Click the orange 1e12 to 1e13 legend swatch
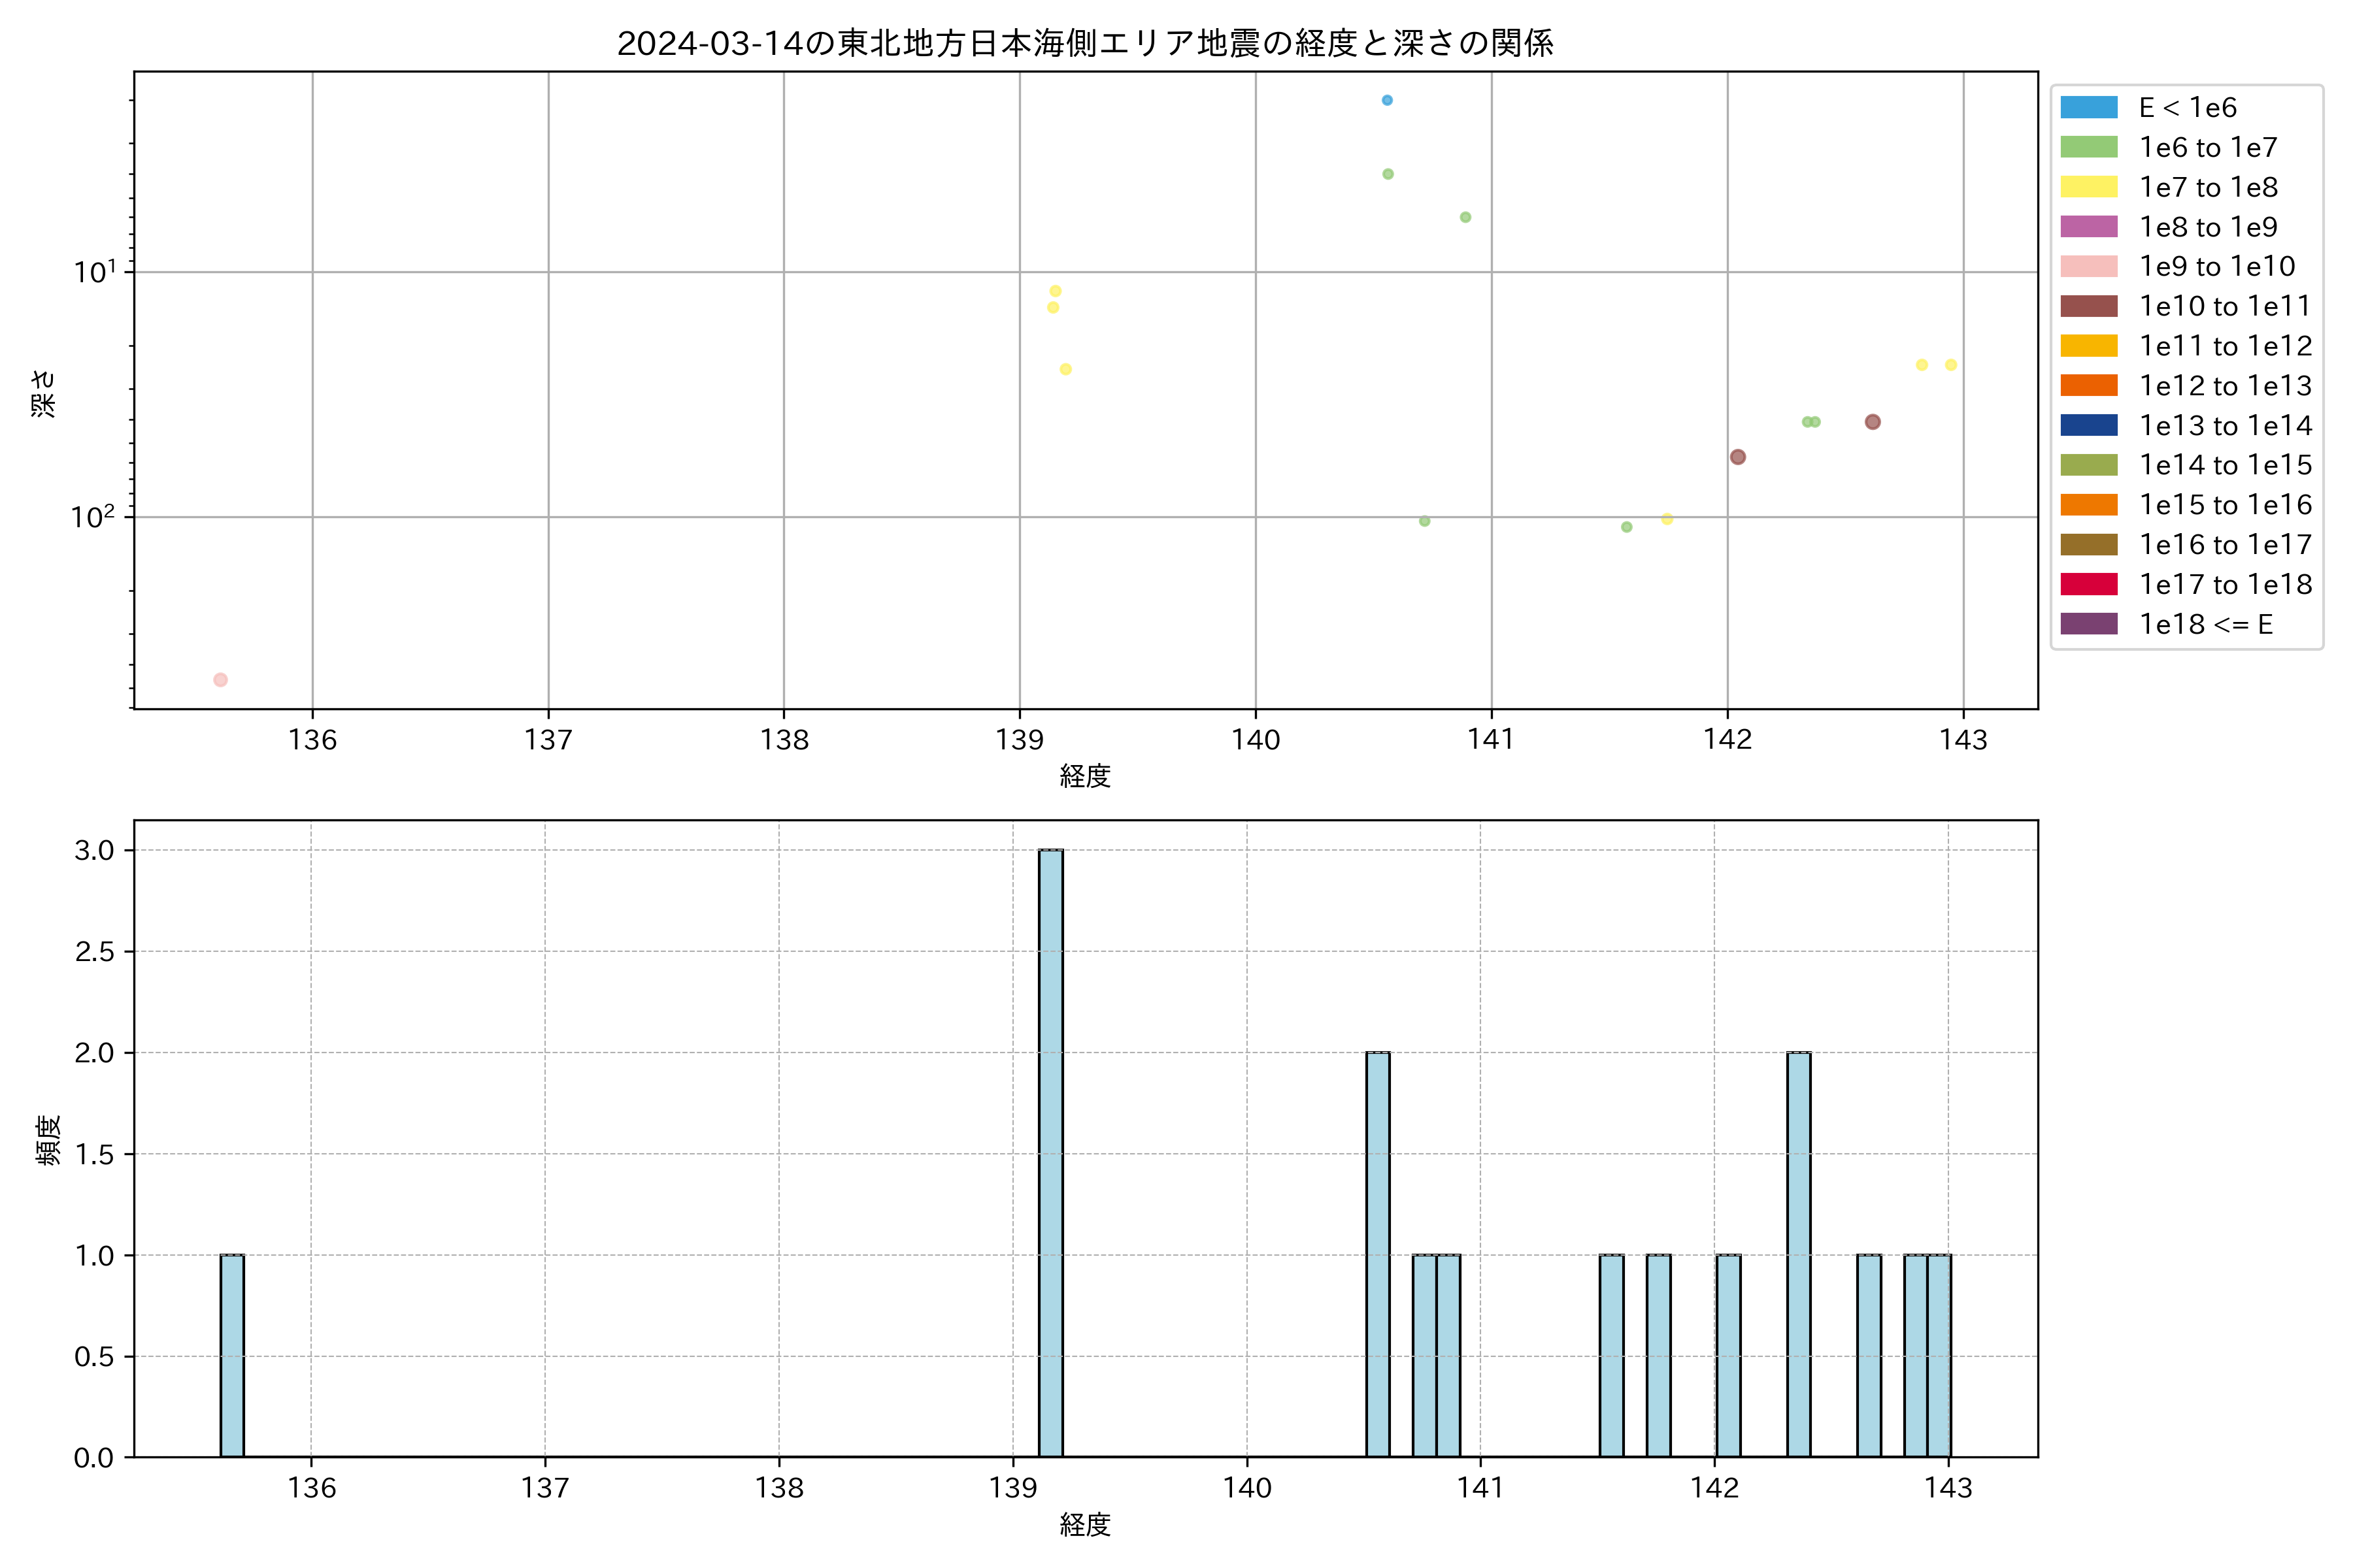Screen dimensions: 2353x1568 pos(2088,385)
